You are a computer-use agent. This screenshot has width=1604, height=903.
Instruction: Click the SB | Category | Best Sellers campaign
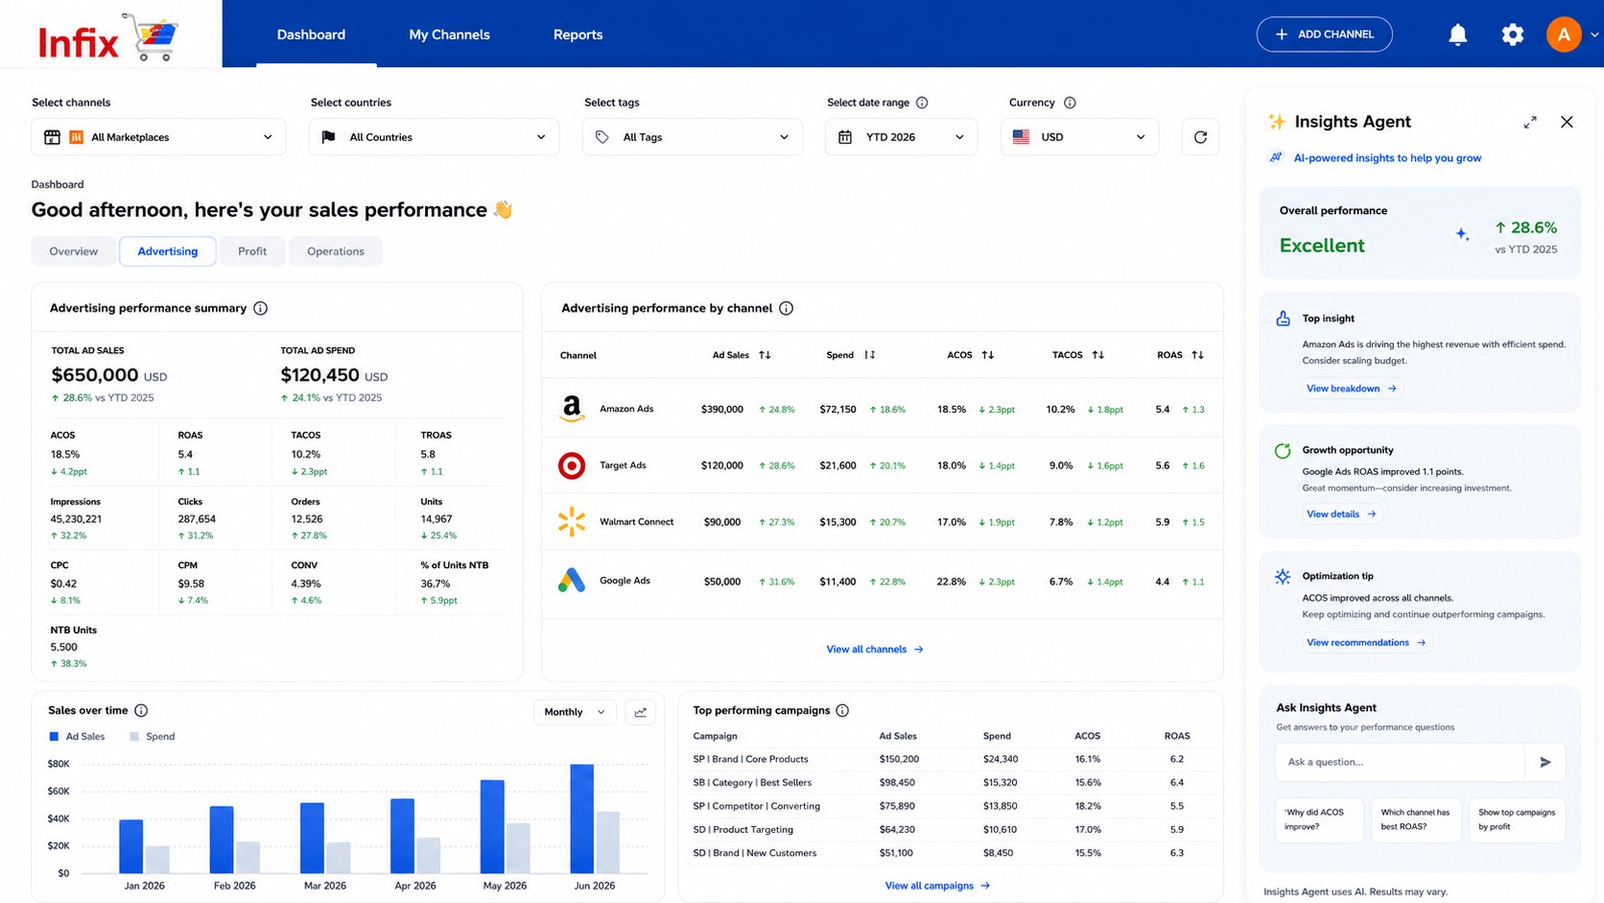(752, 783)
